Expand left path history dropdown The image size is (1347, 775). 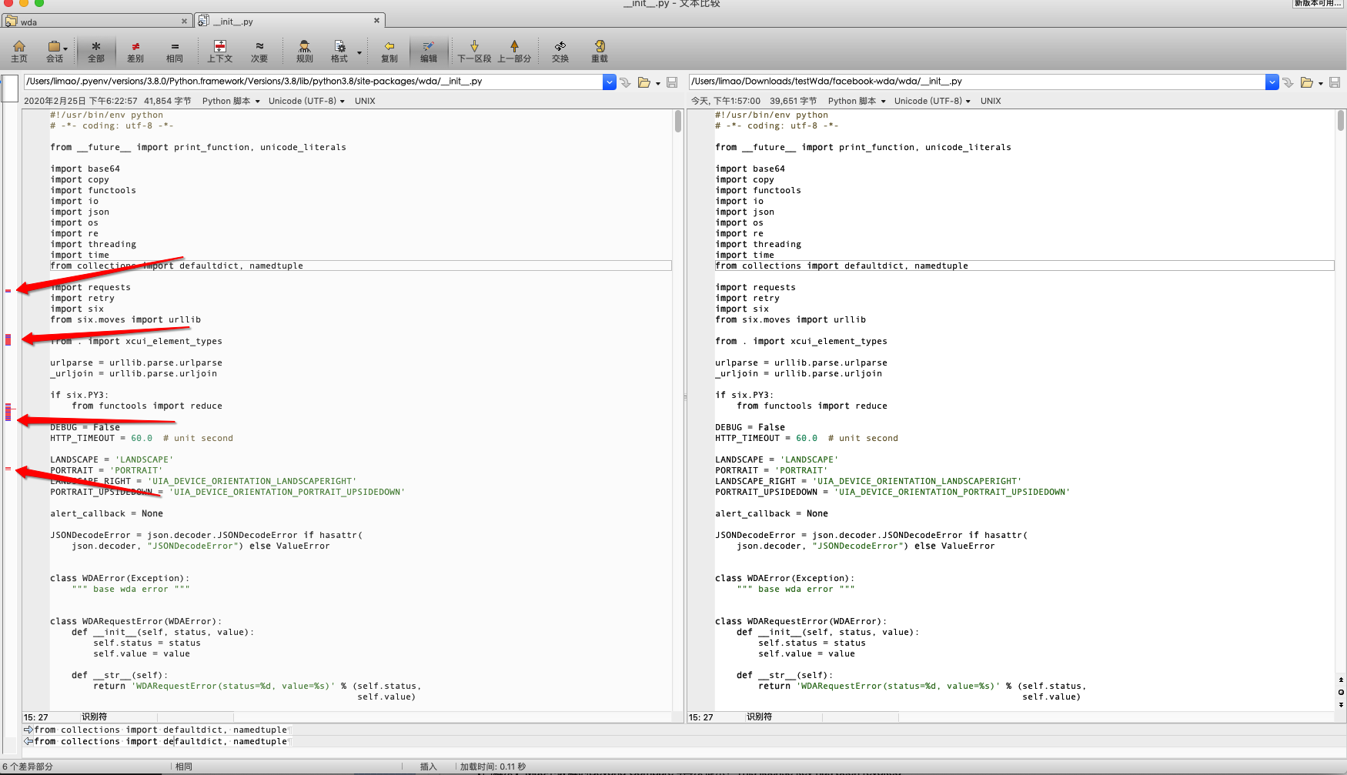[x=610, y=82]
